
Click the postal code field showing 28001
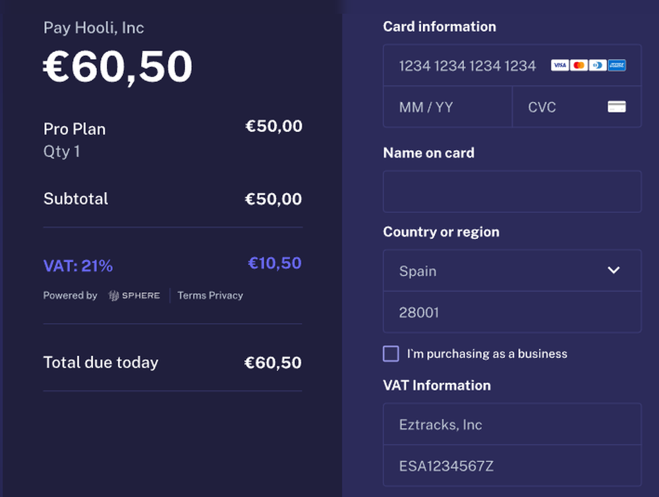coord(512,312)
